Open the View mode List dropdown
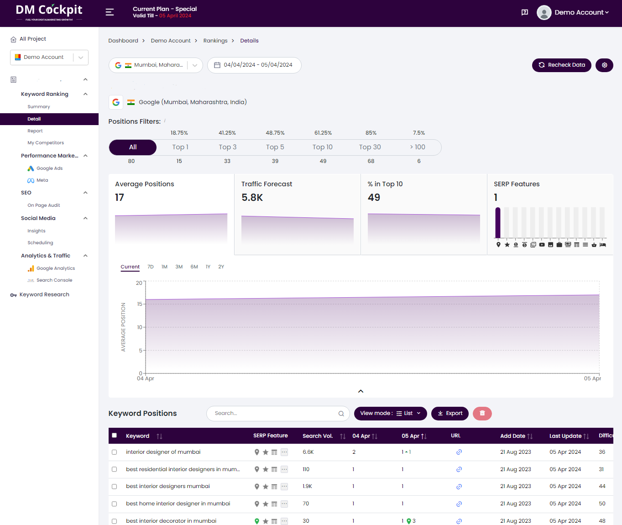This screenshot has height=525, width=622. click(390, 413)
